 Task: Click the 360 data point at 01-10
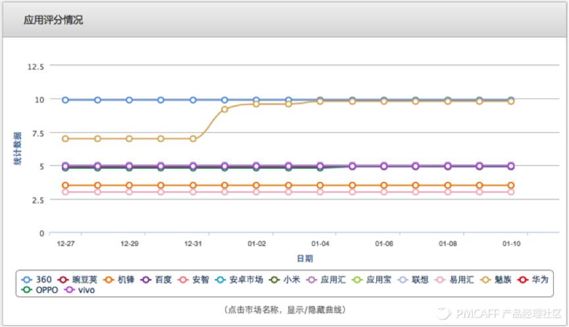pyautogui.click(x=511, y=100)
